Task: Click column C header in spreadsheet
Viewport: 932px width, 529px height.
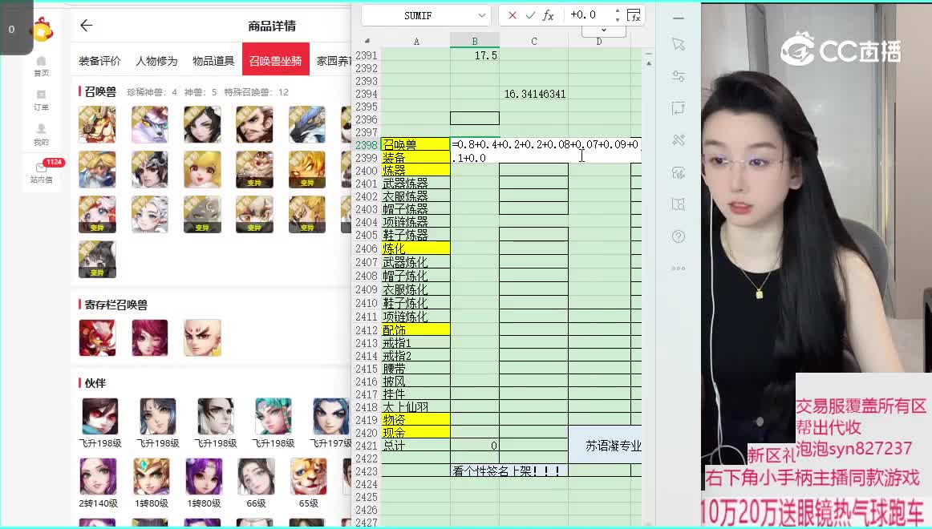Action: [x=533, y=41]
